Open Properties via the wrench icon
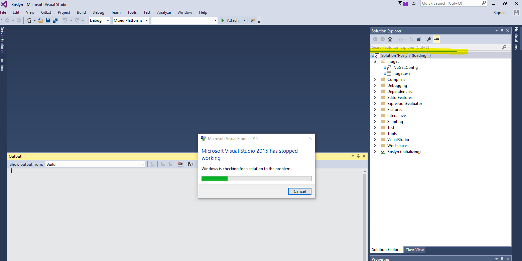This screenshot has width=522, height=261. click(x=429, y=39)
